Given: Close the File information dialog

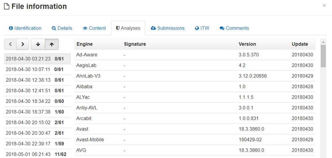Looking at the screenshot, I should [324, 6].
